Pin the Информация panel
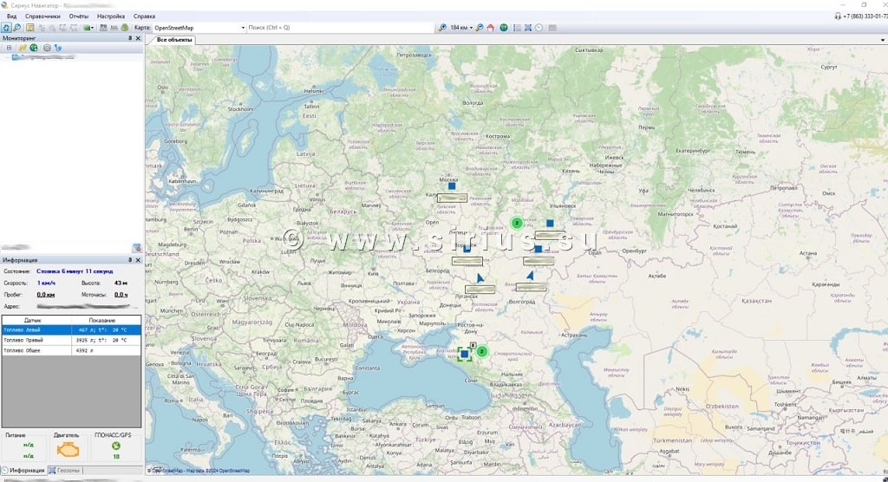The width and height of the screenshot is (888, 482). [x=130, y=260]
